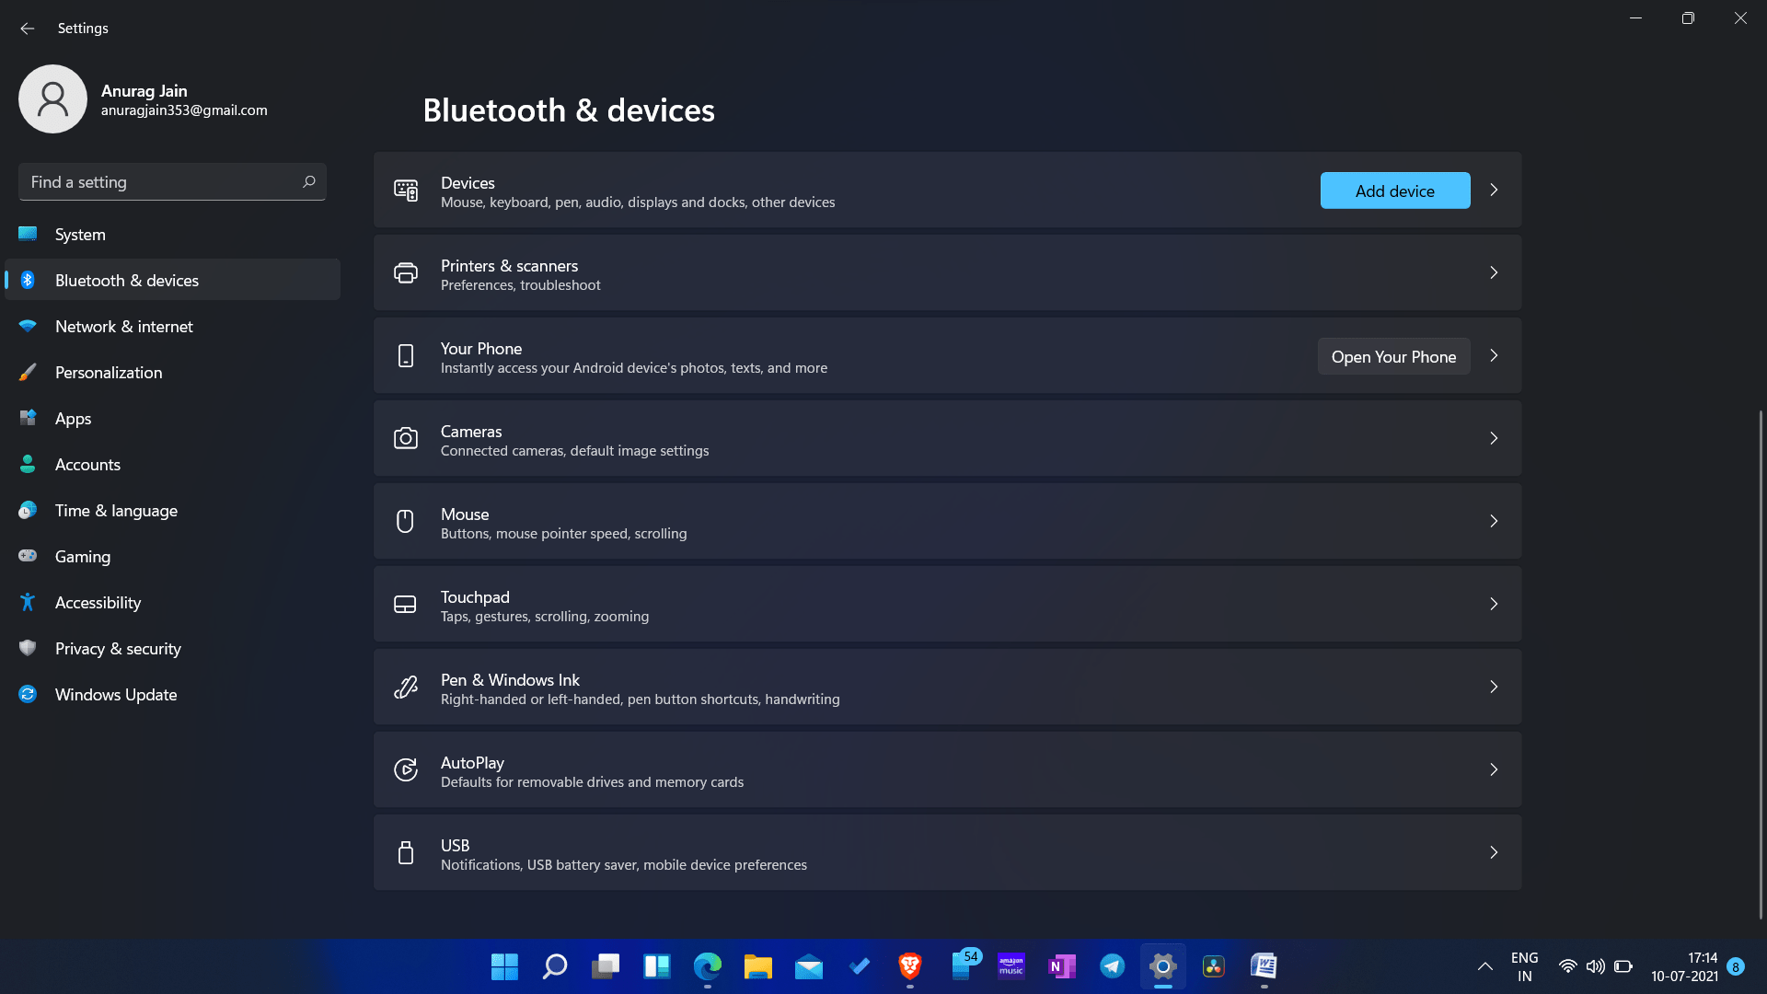Click Add device button for Devices
1767x994 pixels.
[x=1395, y=191]
